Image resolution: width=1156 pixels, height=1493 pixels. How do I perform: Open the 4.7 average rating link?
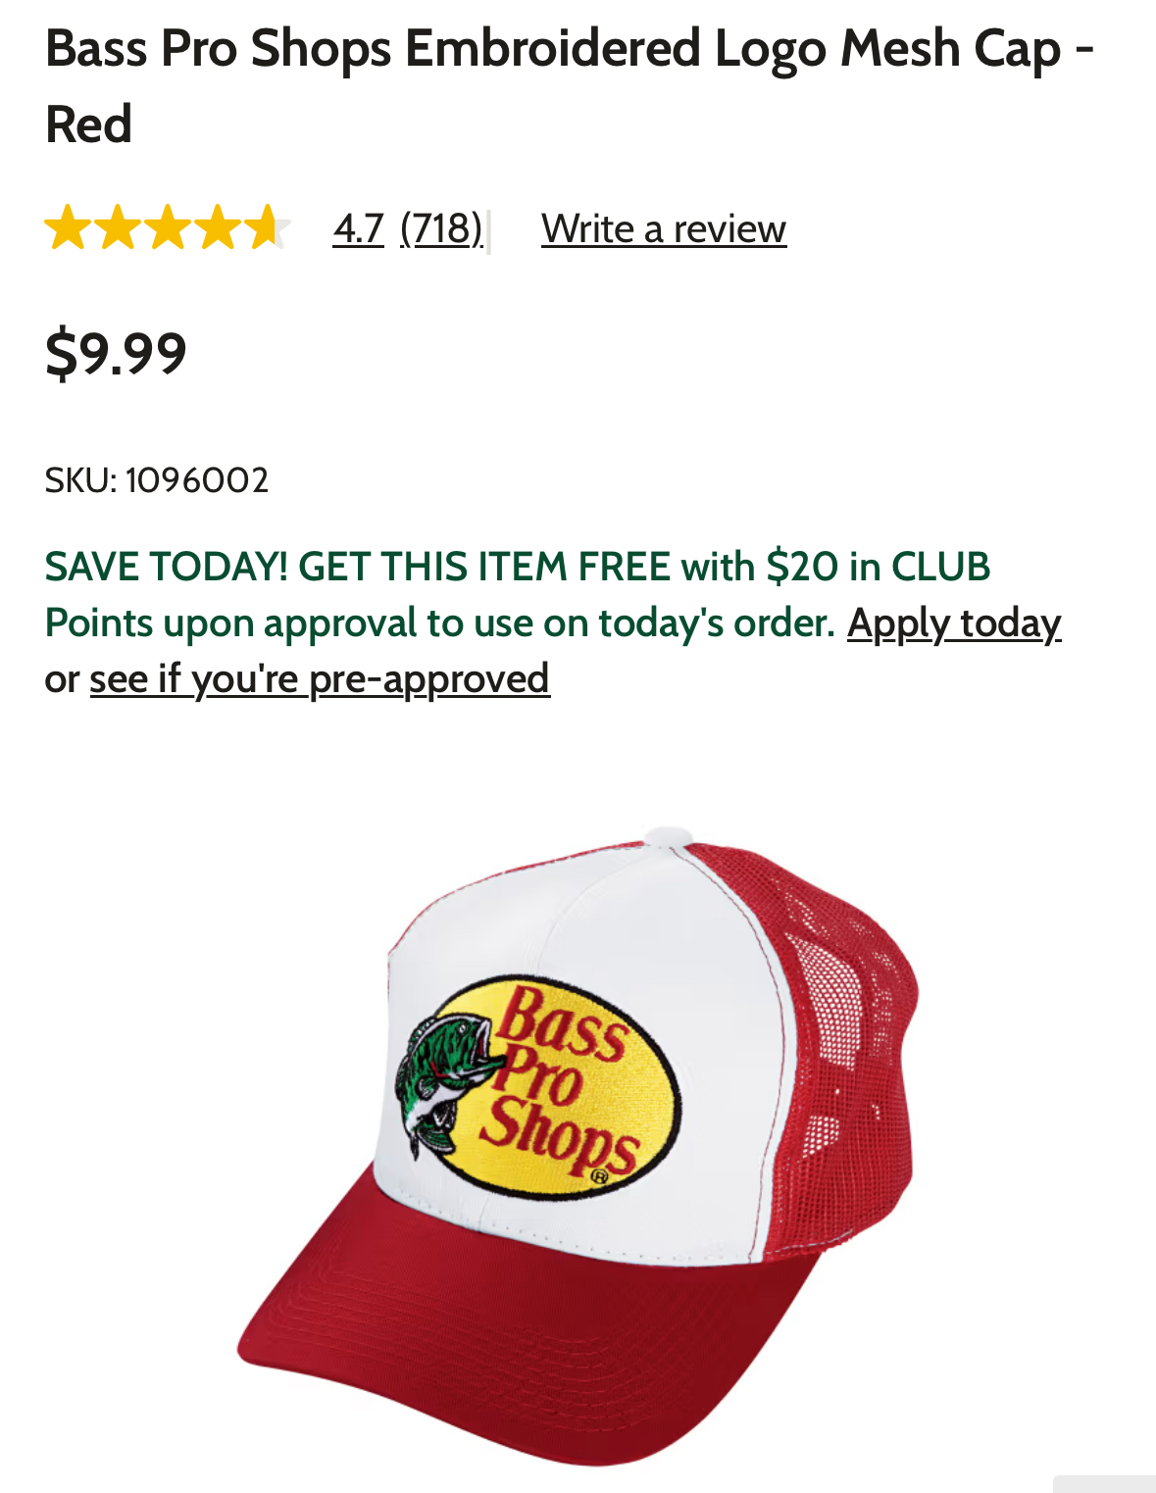tap(358, 229)
